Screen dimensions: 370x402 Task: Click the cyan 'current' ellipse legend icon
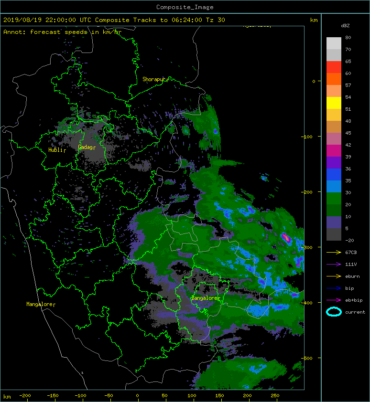pyautogui.click(x=334, y=312)
